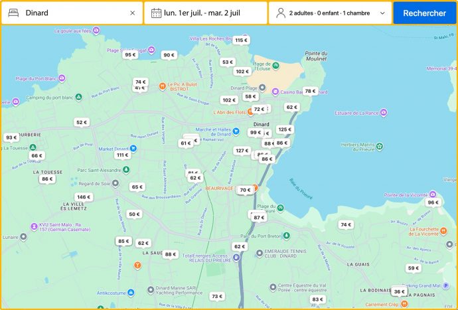Image resolution: width=458 pixels, height=310 pixels.
Task: Expand the guests and rooms dropdown chevron
Action: coord(382,13)
